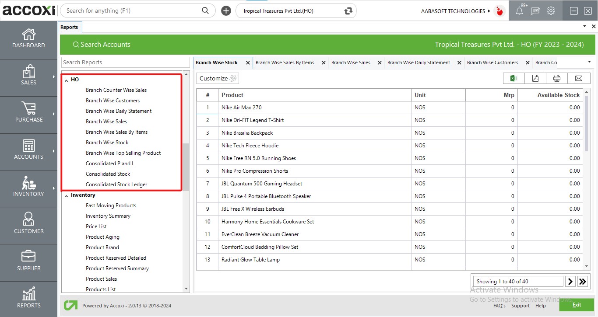Collapse the Inventory report group
Image resolution: width=598 pixels, height=317 pixels.
coord(66,195)
